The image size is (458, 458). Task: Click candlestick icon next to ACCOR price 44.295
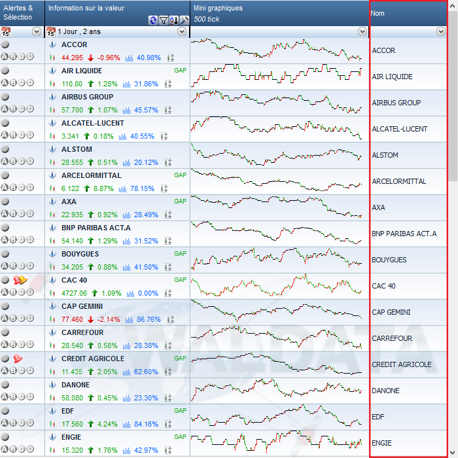coord(52,58)
